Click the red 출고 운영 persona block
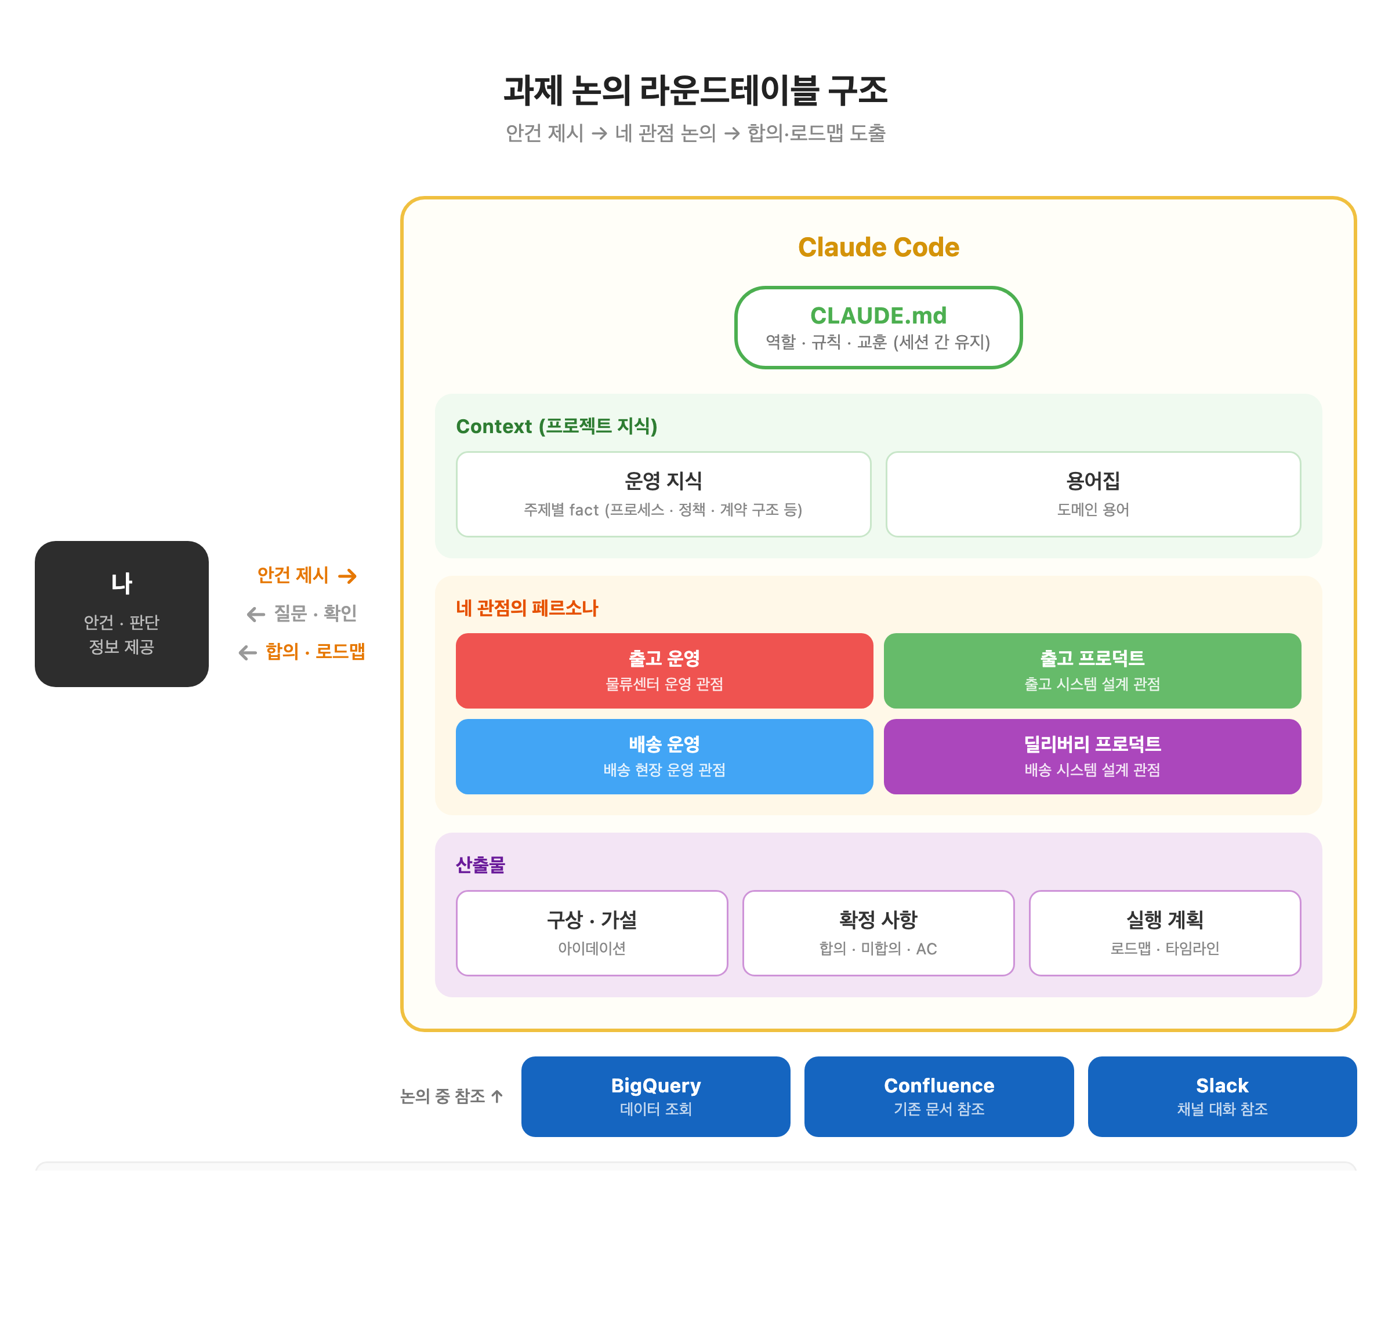 click(664, 670)
